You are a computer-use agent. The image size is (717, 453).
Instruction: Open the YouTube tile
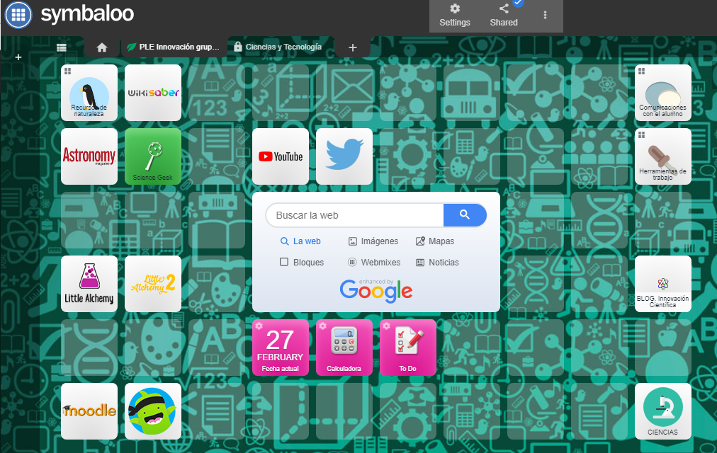pos(280,156)
